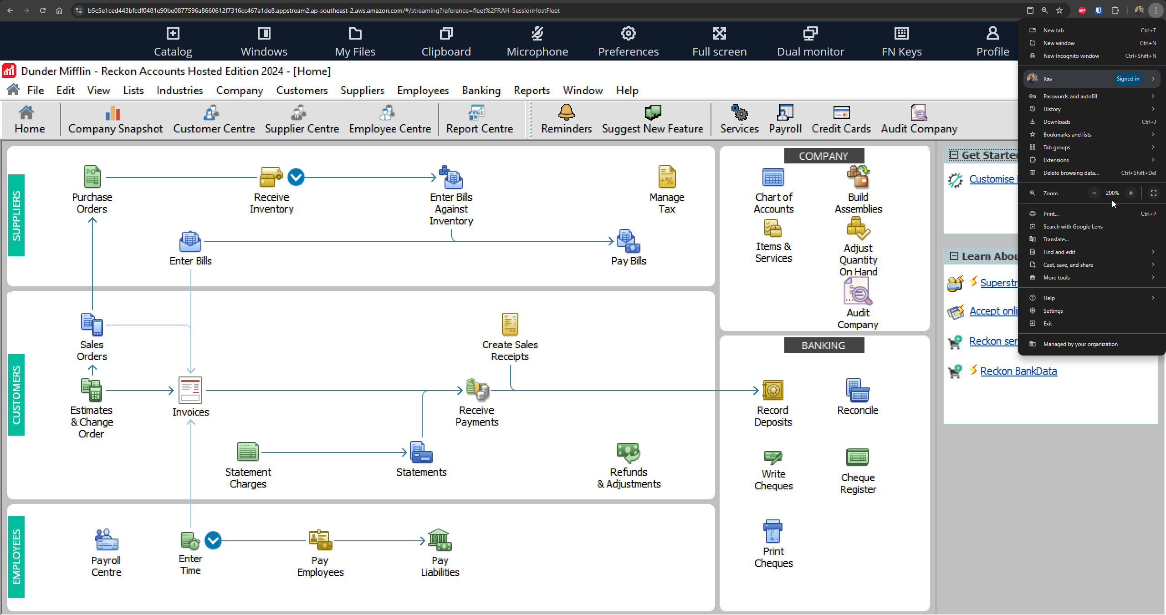Select New Incognito window menu entry
Viewport: 1166px width, 615px height.
coord(1092,56)
